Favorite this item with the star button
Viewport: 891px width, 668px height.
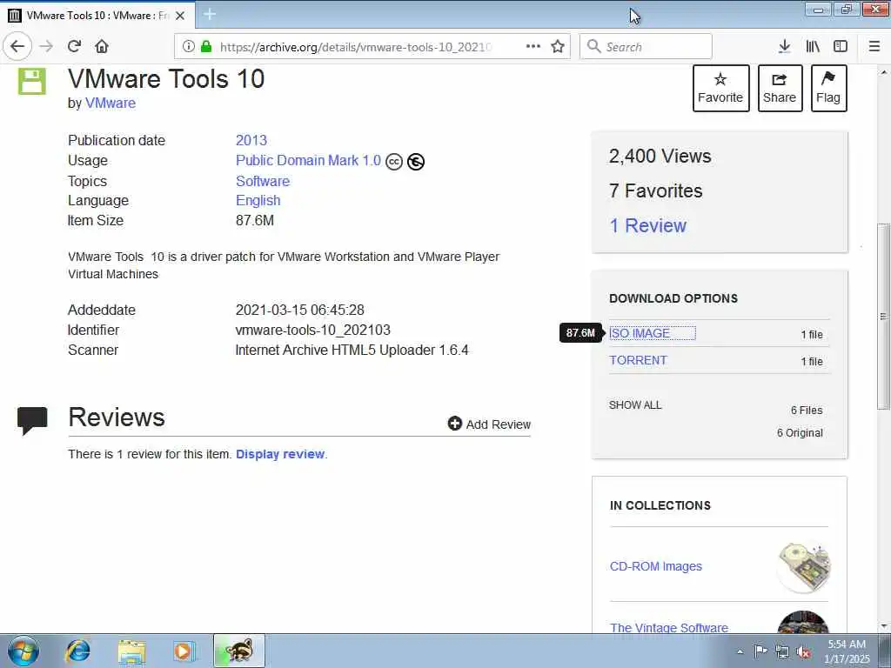(720, 88)
